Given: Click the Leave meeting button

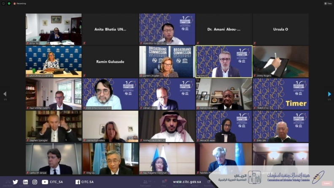Looking at the screenshot, I should pos(327,183).
